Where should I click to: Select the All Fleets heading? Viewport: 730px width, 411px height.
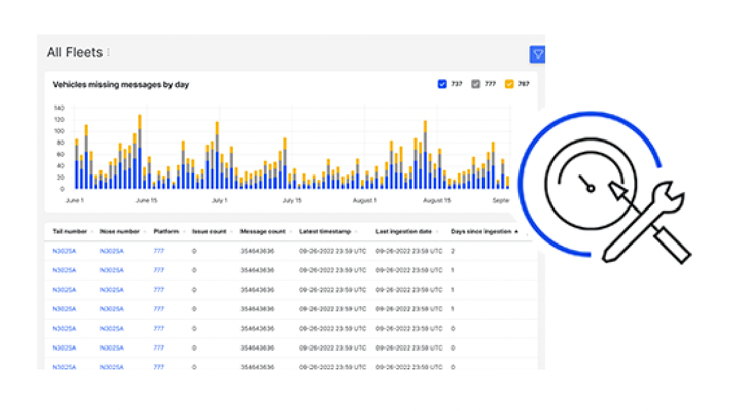point(75,52)
